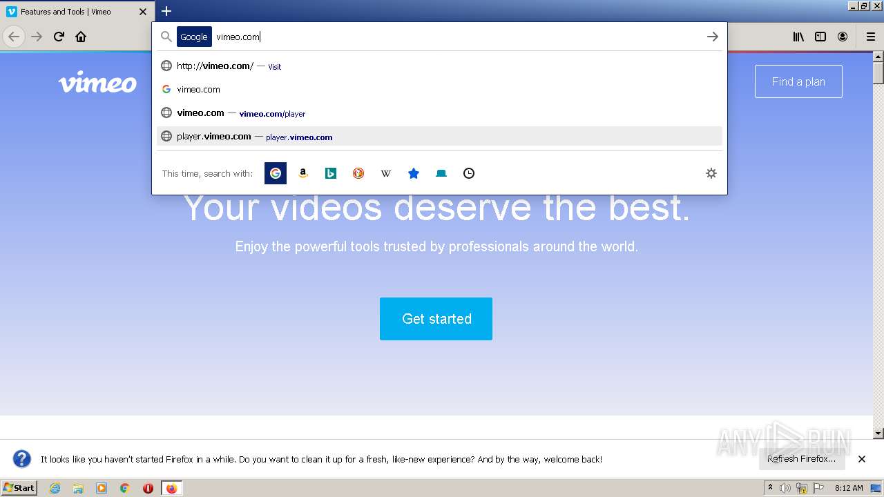Click the Vimeo logo
884x497 pixels.
[x=97, y=82]
